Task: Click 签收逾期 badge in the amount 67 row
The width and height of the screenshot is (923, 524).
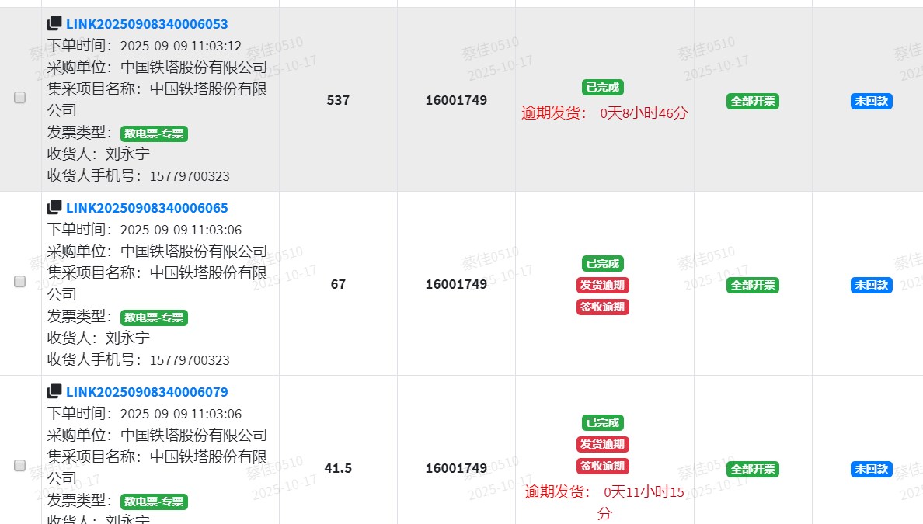Action: [x=603, y=307]
